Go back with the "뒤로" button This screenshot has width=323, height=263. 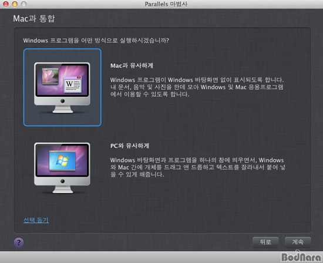[x=265, y=242]
